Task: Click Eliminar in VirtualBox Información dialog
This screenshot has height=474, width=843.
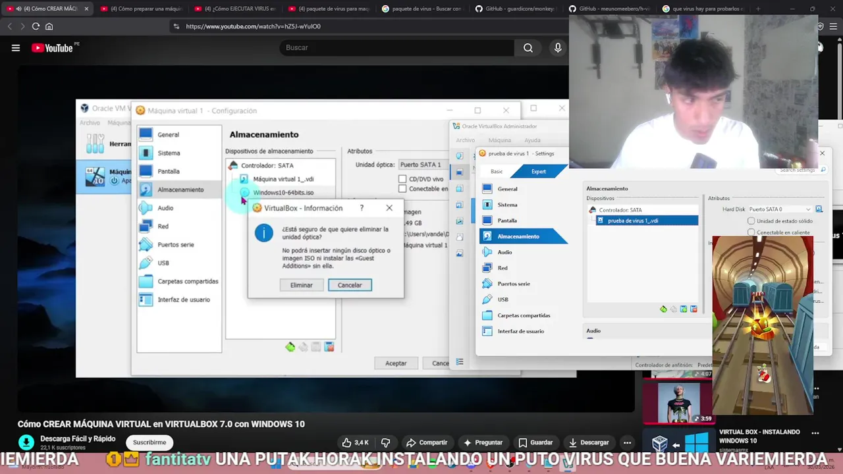Action: pyautogui.click(x=302, y=285)
